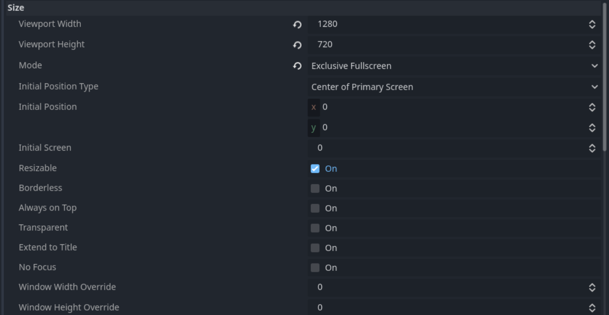This screenshot has width=609, height=315.
Task: Click the Initial Position x spinner arrows
Action: [x=592, y=107]
